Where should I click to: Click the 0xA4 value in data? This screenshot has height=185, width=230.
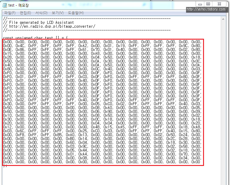click(83, 154)
